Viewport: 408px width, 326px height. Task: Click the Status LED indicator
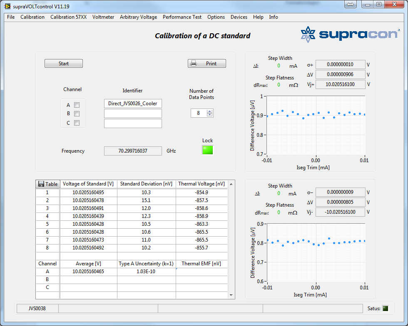385,308
